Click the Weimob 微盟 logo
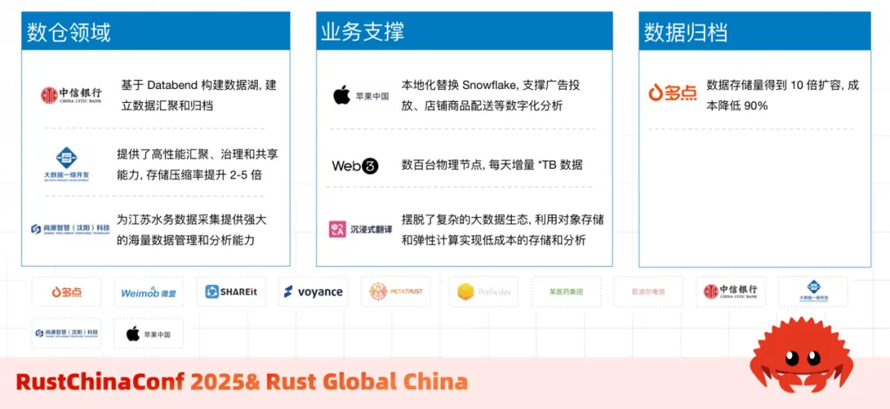890x409 pixels. (148, 292)
